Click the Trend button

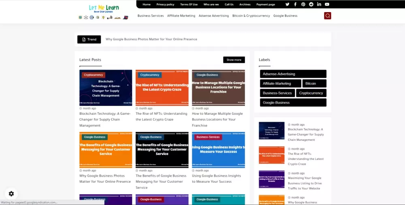(x=89, y=40)
